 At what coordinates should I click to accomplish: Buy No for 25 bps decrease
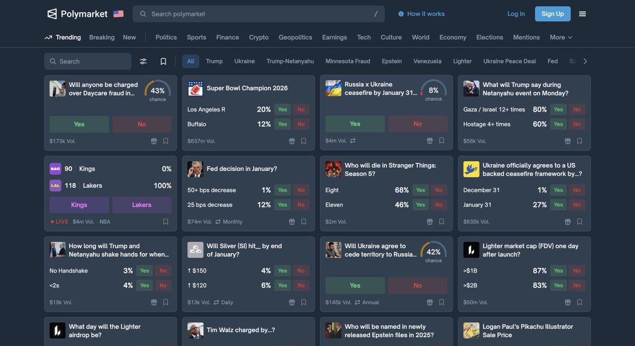301,205
